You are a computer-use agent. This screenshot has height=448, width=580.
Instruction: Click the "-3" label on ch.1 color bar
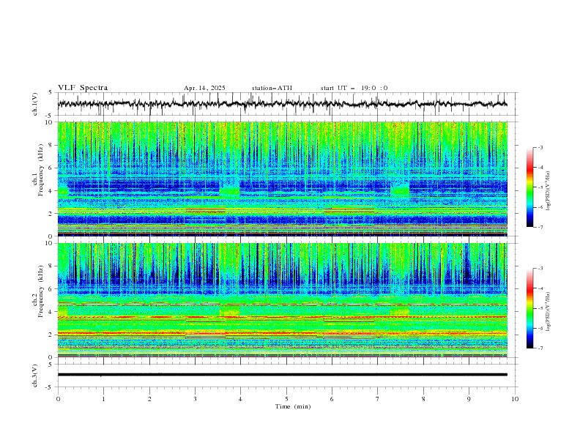pyautogui.click(x=540, y=147)
